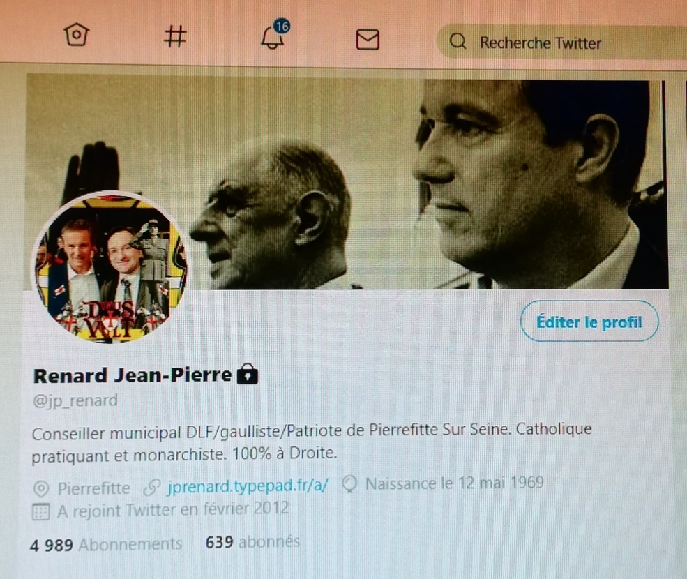
Task: View the 639 abonnés list
Action: [x=252, y=542]
